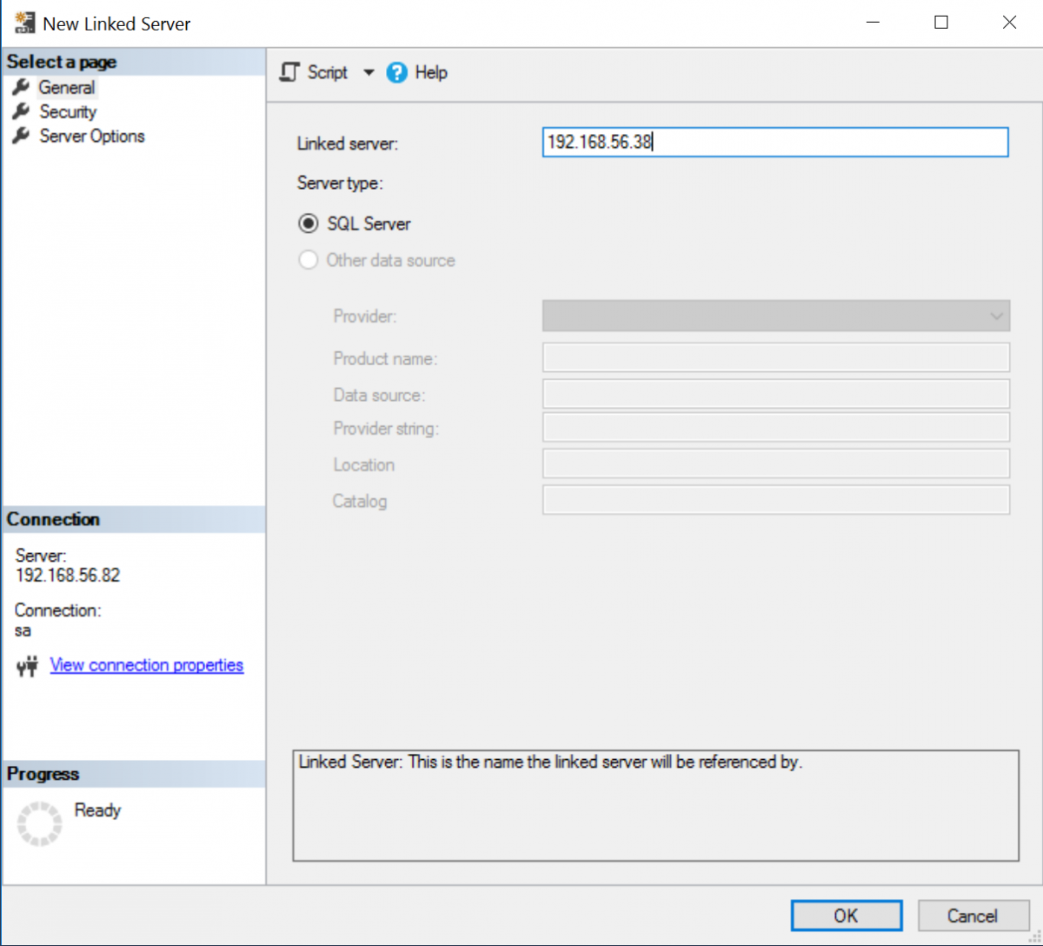The height and width of the screenshot is (946, 1043).
Task: Open the Server Options page
Action: click(x=90, y=136)
